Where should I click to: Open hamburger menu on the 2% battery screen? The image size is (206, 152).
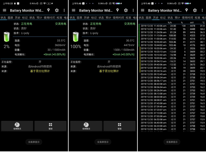click(5, 10)
